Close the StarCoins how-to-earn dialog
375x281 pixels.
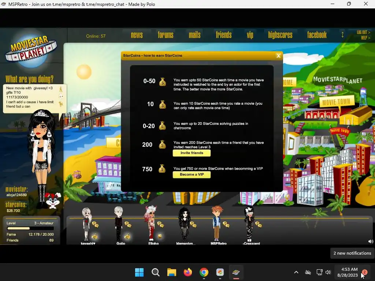tap(278, 56)
